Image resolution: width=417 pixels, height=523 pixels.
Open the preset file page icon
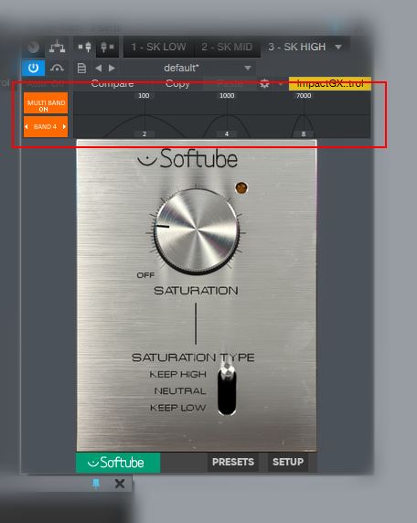(81, 68)
